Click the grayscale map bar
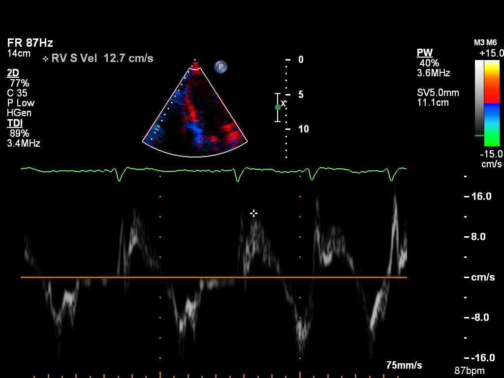Image resolution: width=504 pixels, height=378 pixels. 479,97
